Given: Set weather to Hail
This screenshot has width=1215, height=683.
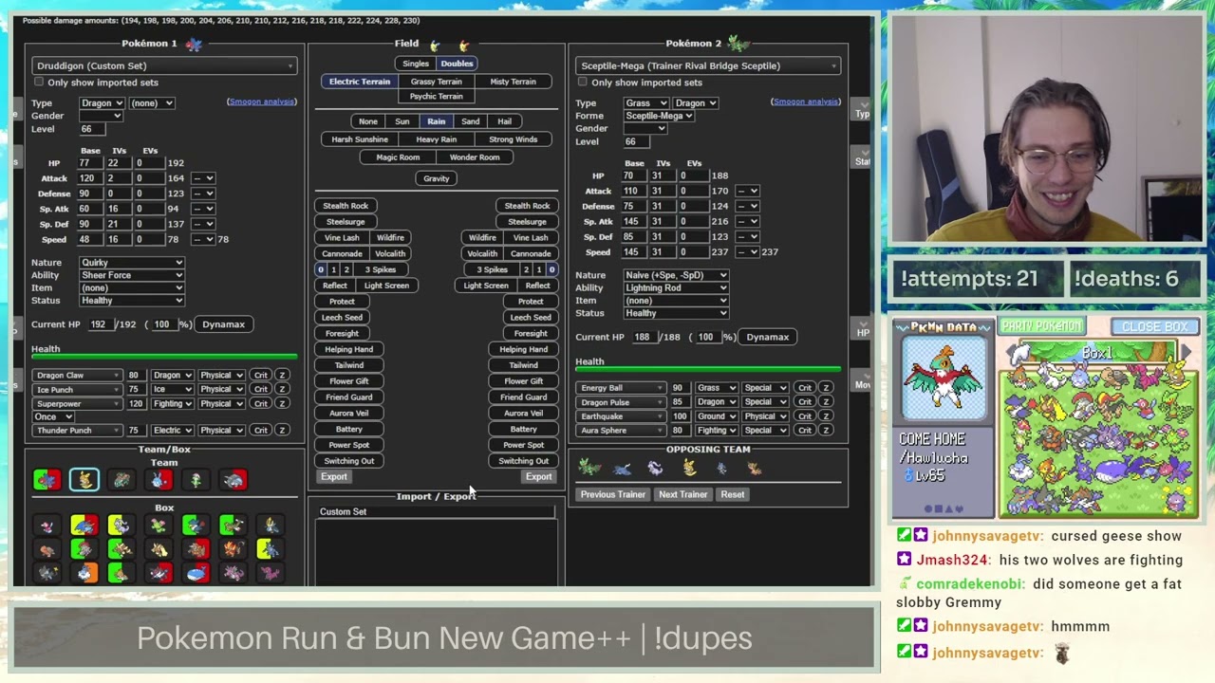Looking at the screenshot, I should click(504, 121).
